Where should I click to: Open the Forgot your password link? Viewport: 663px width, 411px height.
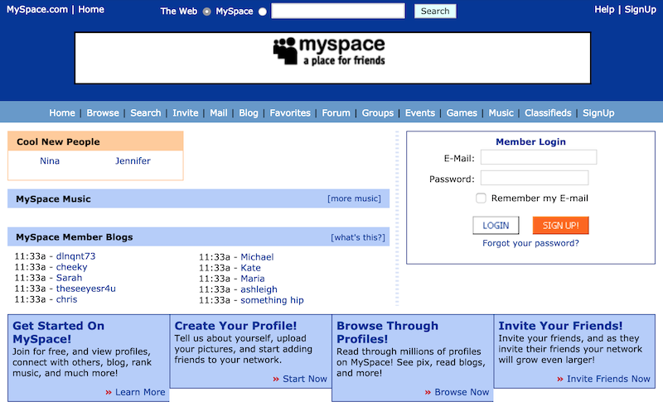tap(530, 243)
